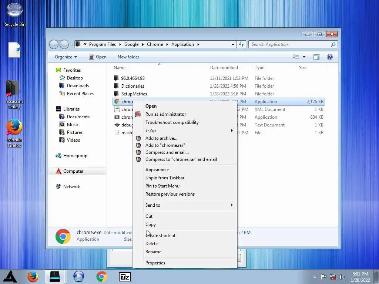
Task: Open the Recycle Bin desktop icon
Action: pos(14,14)
